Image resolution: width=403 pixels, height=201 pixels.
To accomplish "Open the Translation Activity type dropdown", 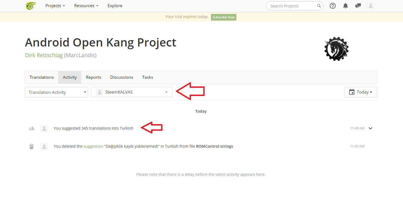I will click(56, 92).
